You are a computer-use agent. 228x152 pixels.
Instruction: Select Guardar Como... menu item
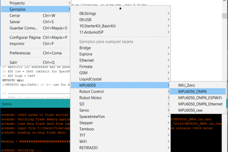[36, 28]
